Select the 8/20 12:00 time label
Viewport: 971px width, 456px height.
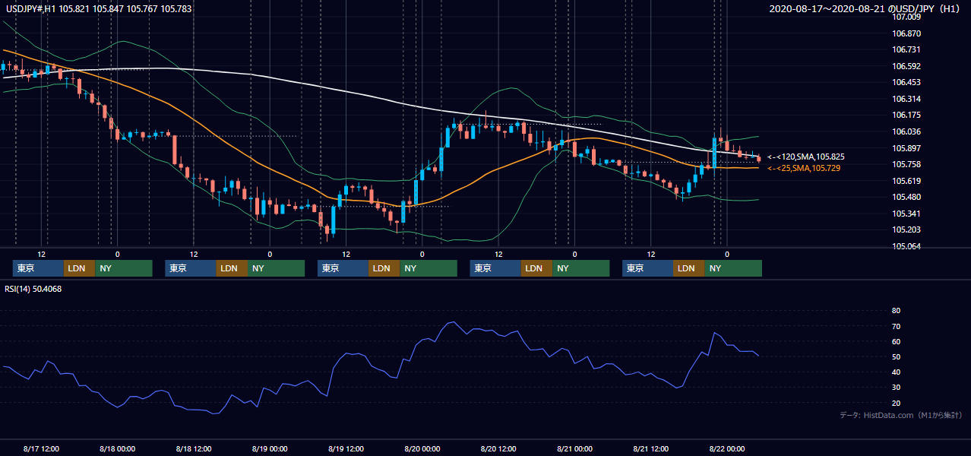[498, 449]
